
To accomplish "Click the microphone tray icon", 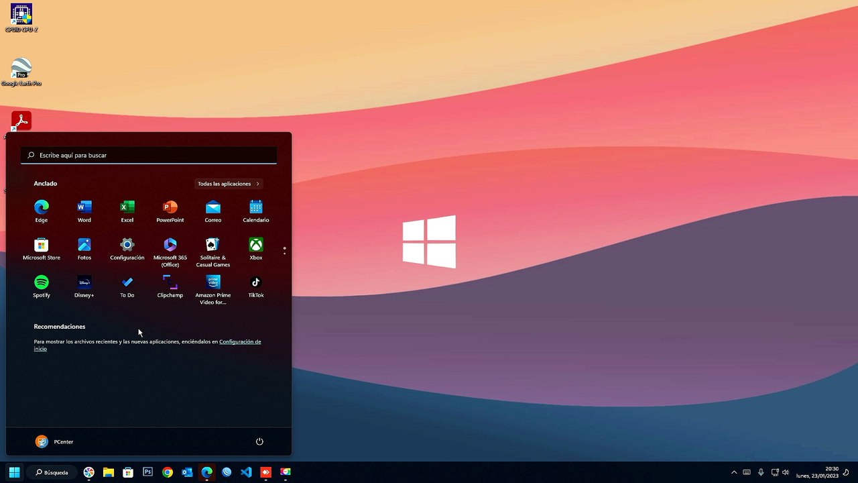I will 761,472.
